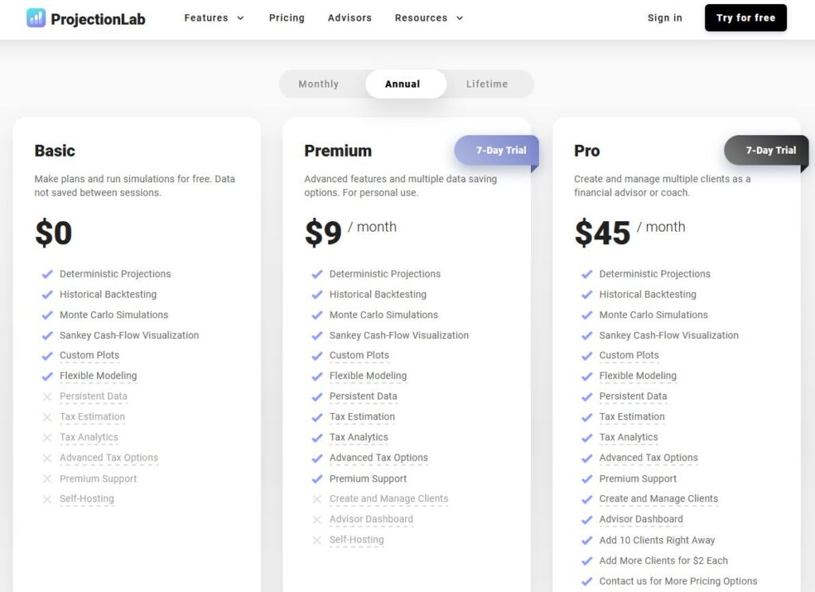Click the Sign in link
The image size is (815, 592).
(665, 18)
